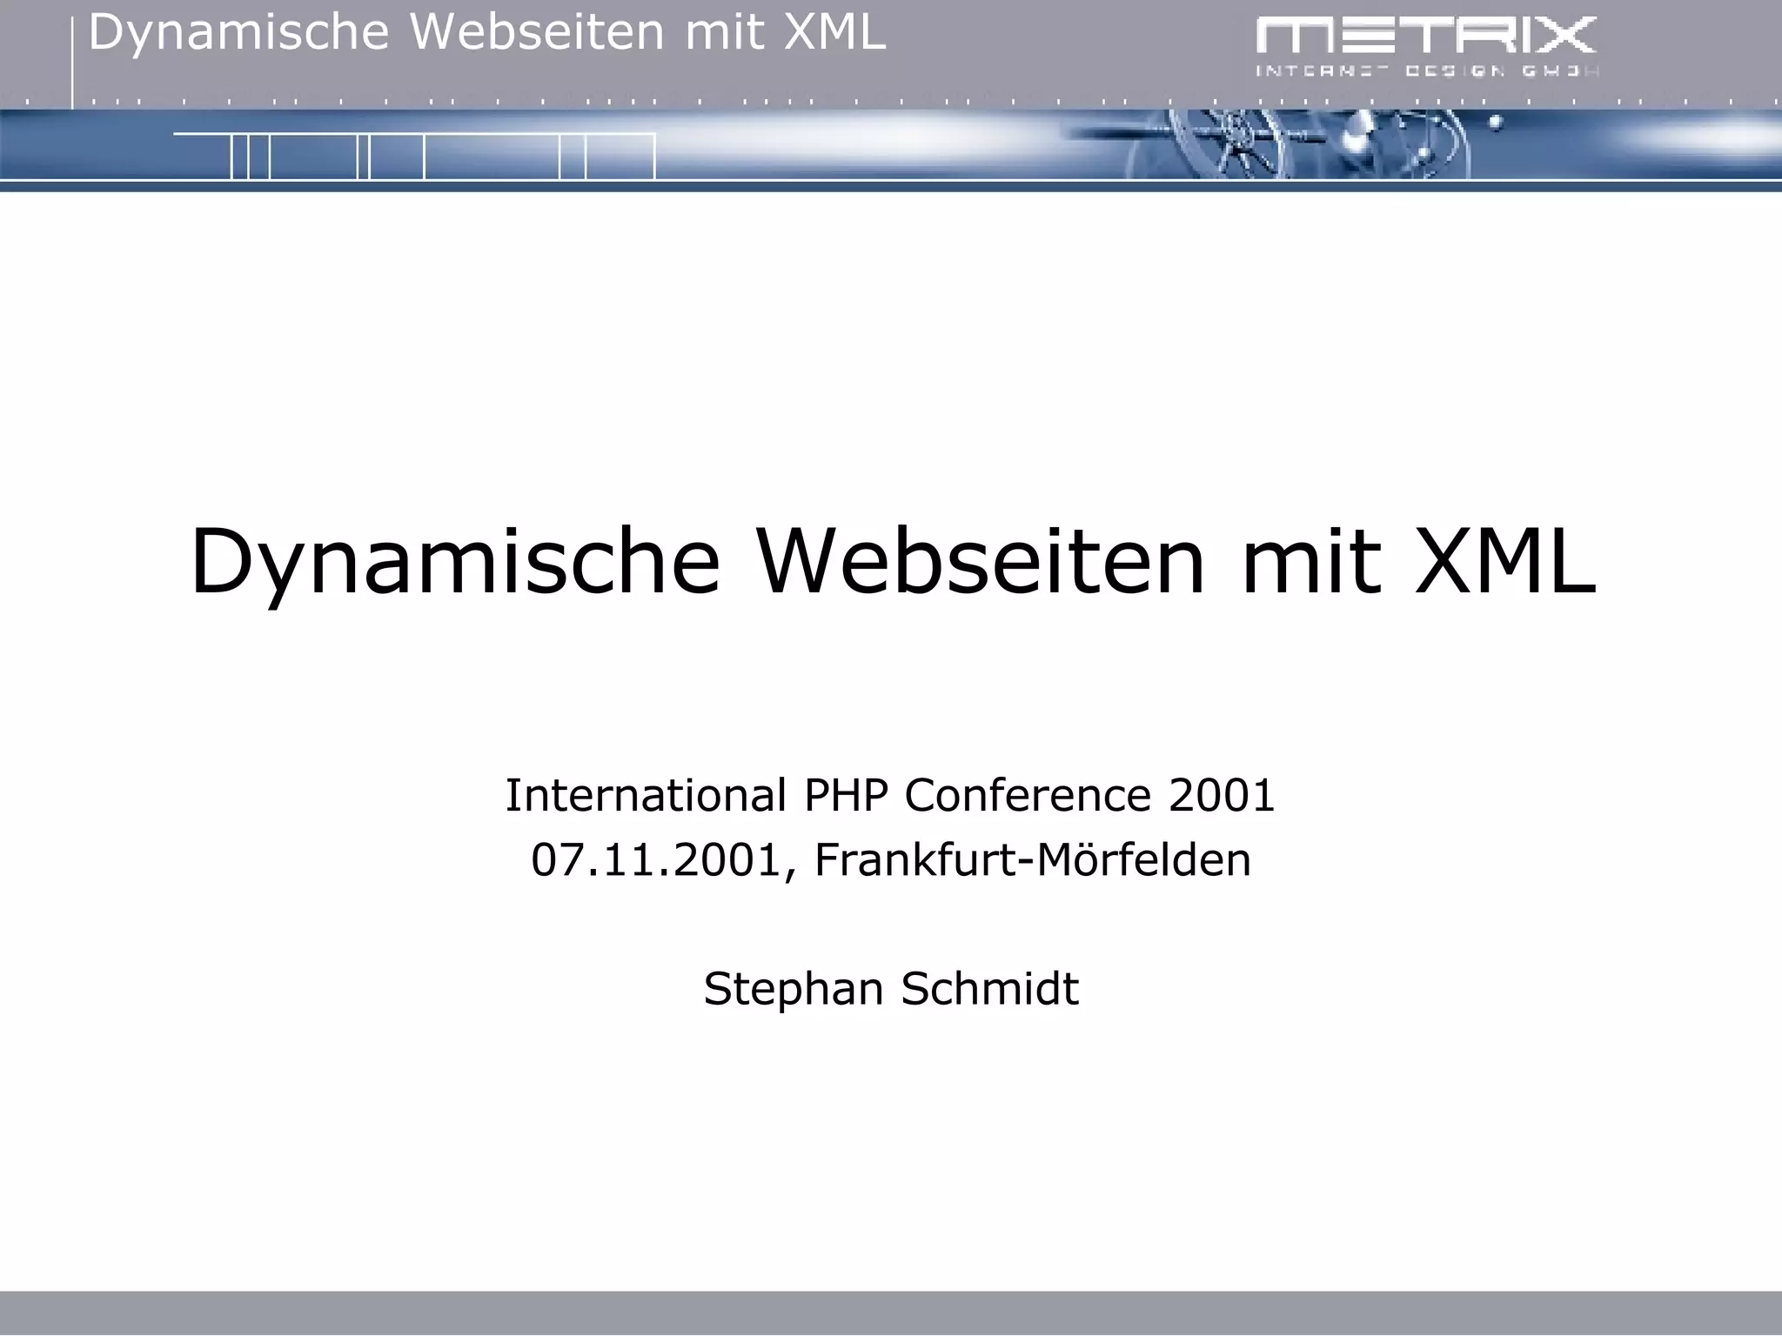
Task: Click the vertical white line beside the header title
Action: coord(72,61)
